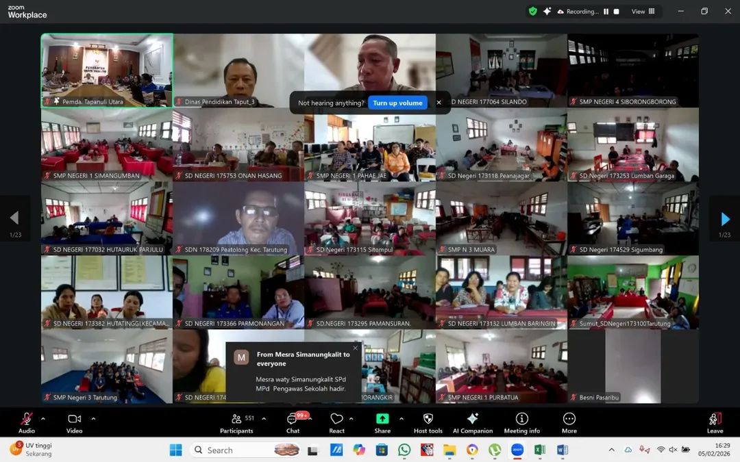Pause the cloud recording
This screenshot has width=740, height=462.
(x=606, y=12)
